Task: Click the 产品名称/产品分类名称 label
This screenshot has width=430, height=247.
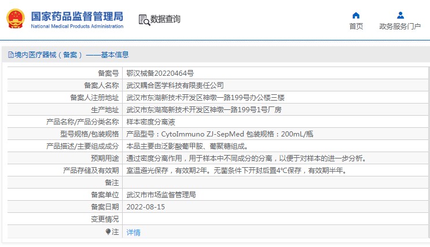Action: [83, 121]
